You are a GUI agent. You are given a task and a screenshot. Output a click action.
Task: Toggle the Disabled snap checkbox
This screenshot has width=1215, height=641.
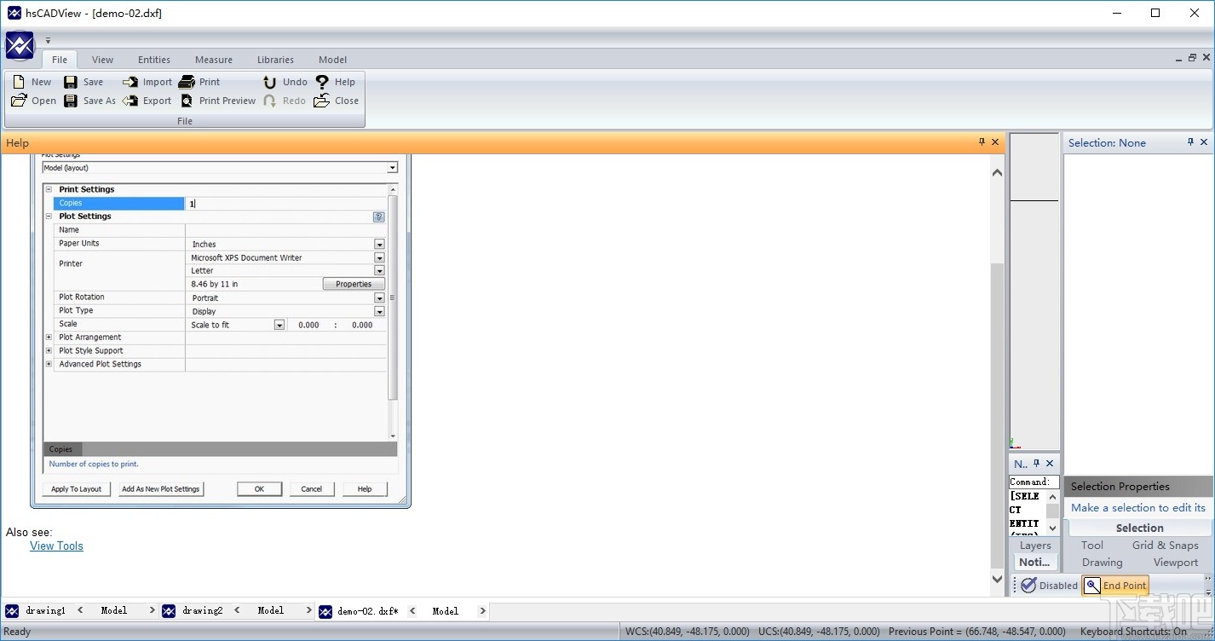point(1029,585)
